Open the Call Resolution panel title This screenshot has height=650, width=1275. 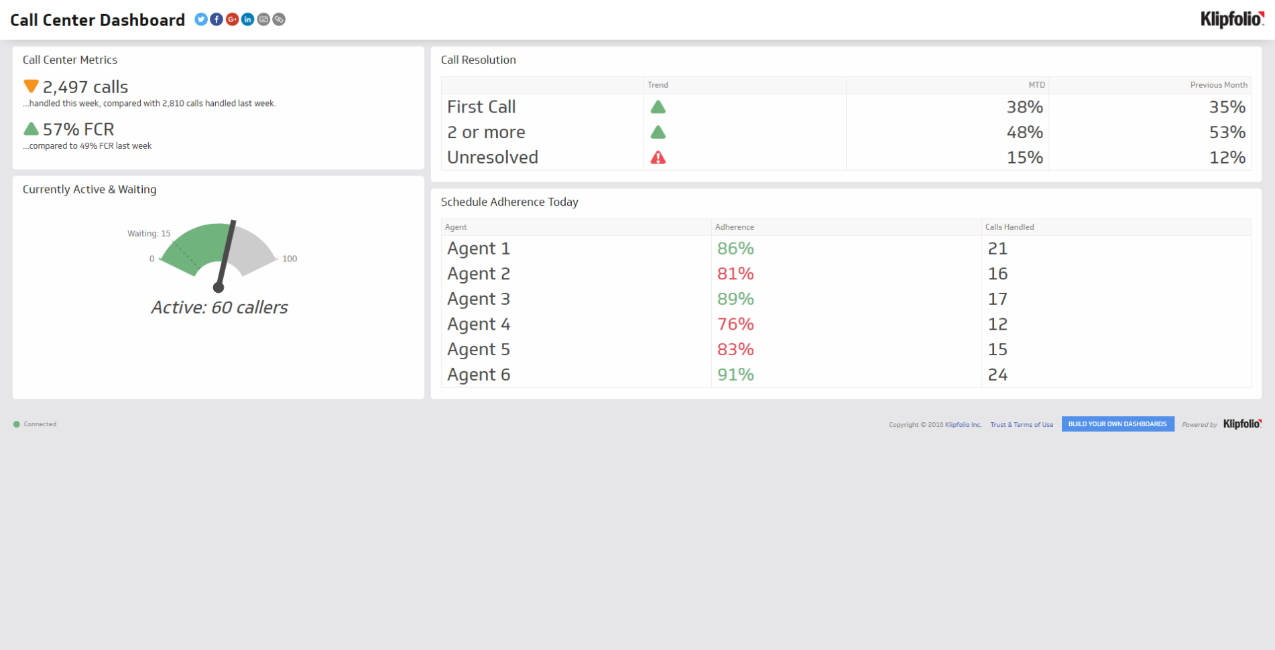coord(478,60)
